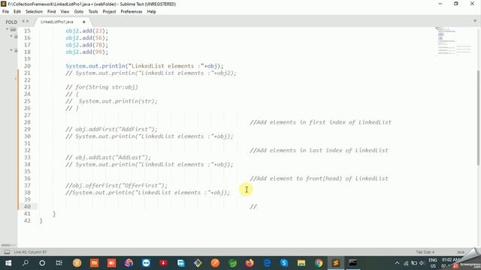Collapse the top folder in sidebar
Viewport: 481px width, 270px height.
coord(7,29)
